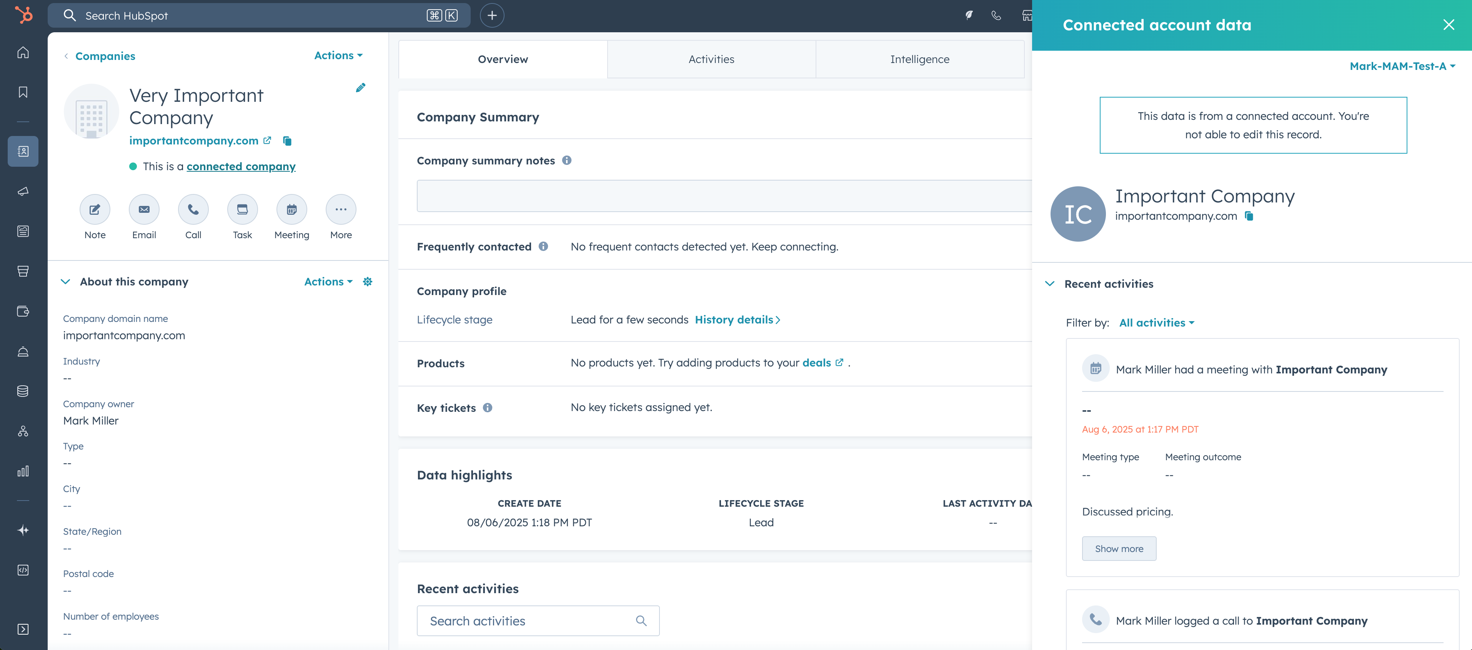Click the connected company link
This screenshot has width=1472, height=650.
[241, 166]
